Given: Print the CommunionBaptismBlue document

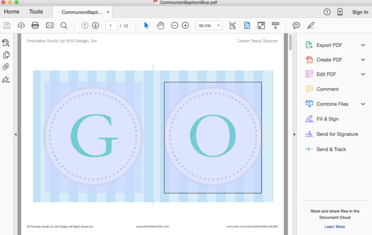Looking at the screenshot, I should pos(35,25).
